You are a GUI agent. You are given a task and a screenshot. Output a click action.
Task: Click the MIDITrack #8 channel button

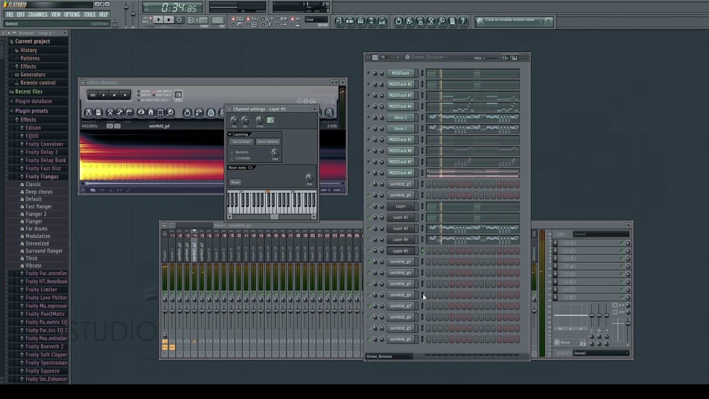(x=400, y=173)
